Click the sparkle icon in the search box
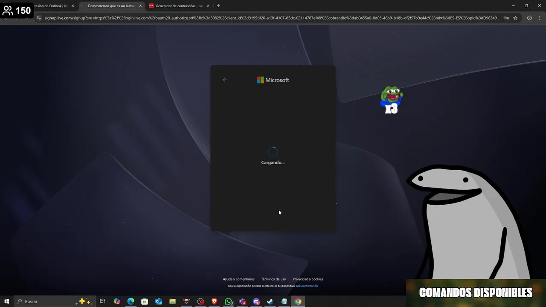The image size is (546, 307). [x=83, y=301]
